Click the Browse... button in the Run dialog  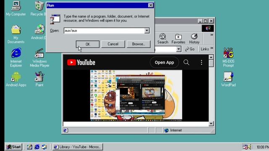(138, 44)
